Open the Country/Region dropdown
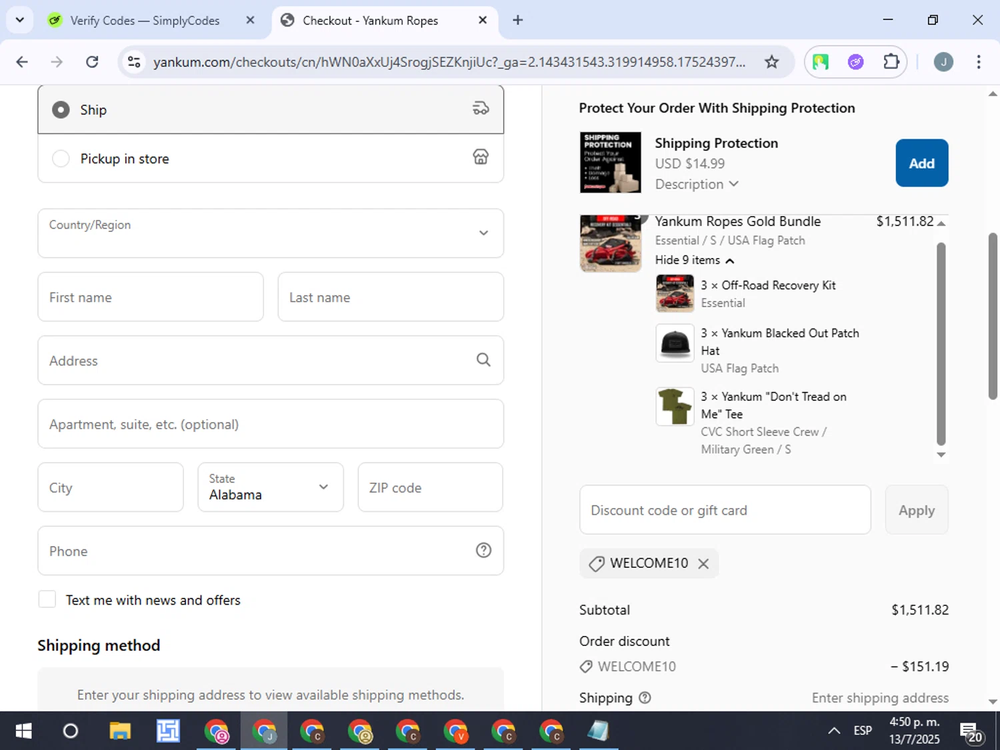Viewport: 1000px width, 750px height. (x=270, y=233)
